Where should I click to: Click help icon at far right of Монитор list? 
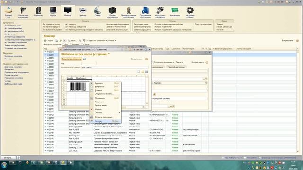coord(297,41)
